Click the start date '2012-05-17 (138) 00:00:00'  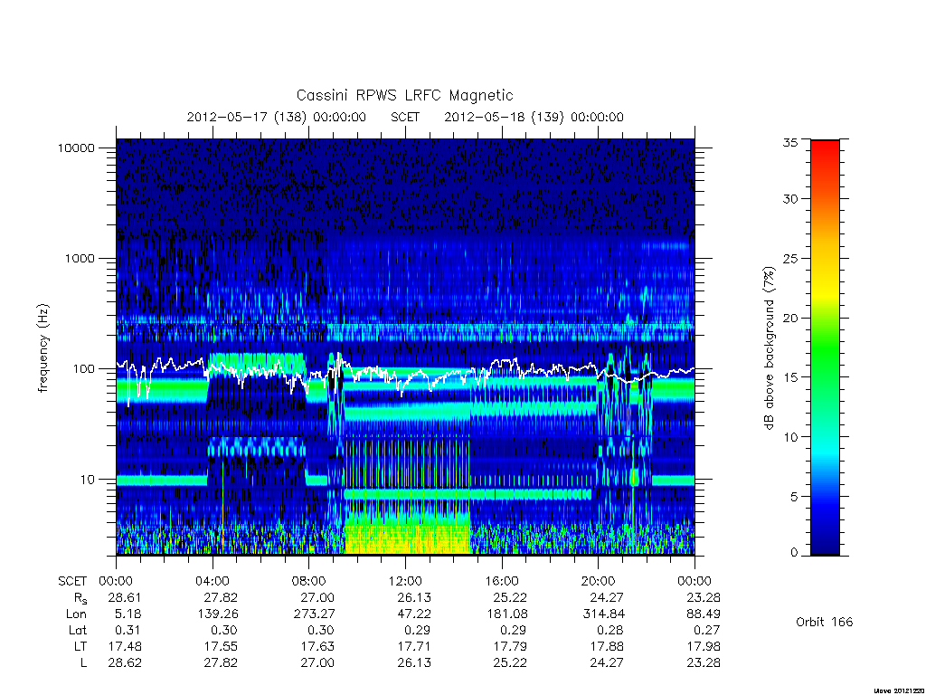[x=277, y=117]
